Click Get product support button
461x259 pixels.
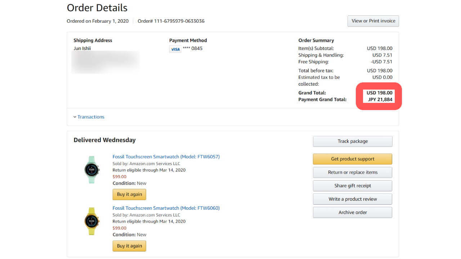click(x=352, y=159)
